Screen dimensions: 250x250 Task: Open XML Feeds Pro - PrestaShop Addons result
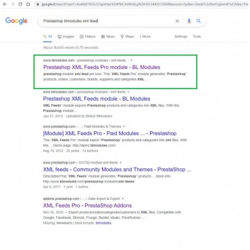[87, 205]
